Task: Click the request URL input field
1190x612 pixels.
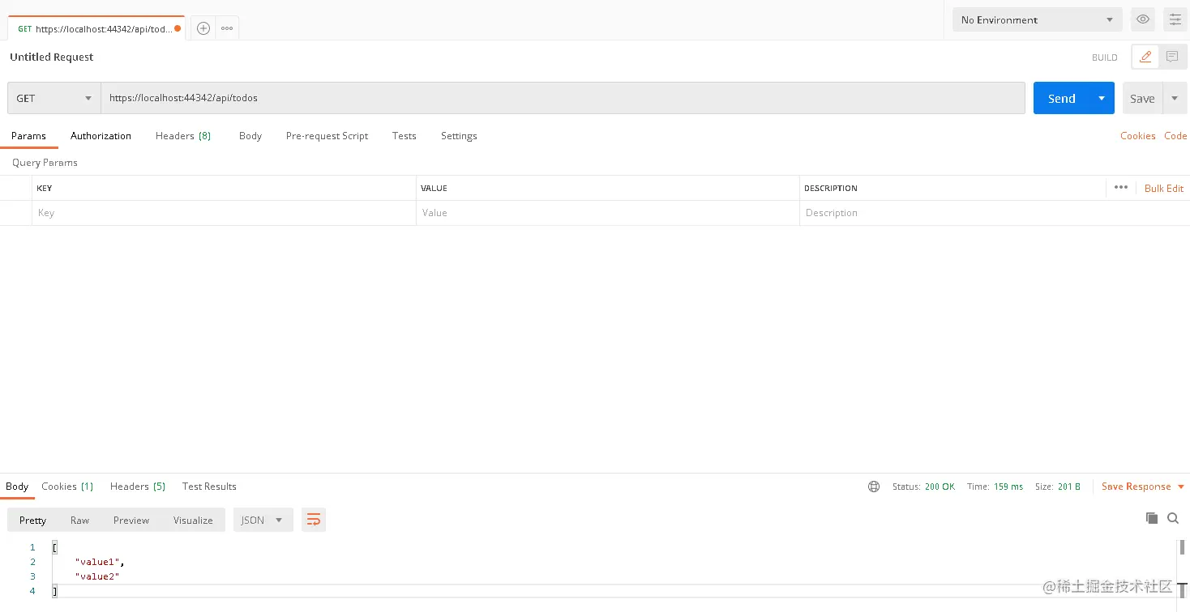Action: pos(563,98)
